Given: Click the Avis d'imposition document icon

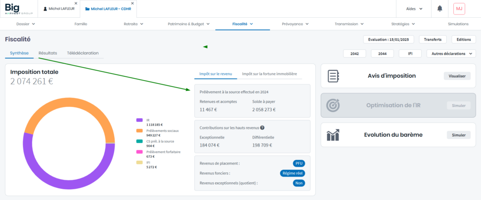Looking at the screenshot, I should click(333, 76).
